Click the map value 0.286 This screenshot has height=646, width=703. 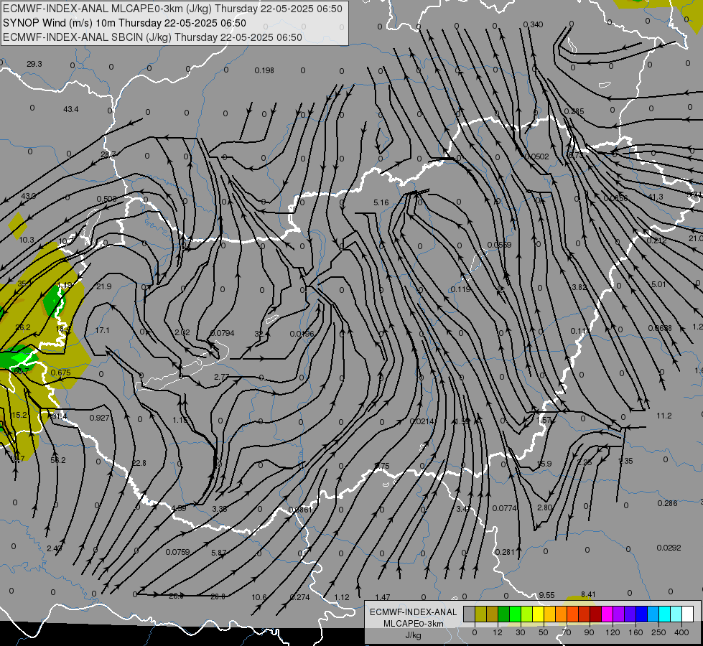667,503
